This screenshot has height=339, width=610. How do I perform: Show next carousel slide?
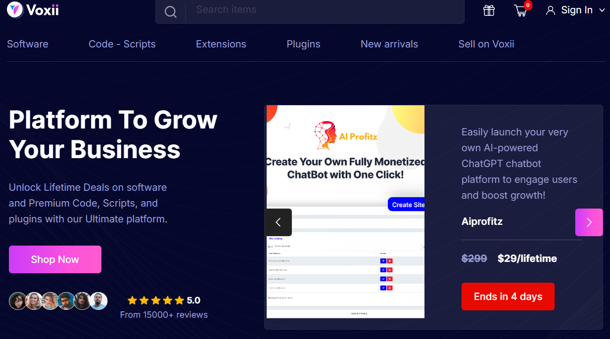click(x=589, y=222)
